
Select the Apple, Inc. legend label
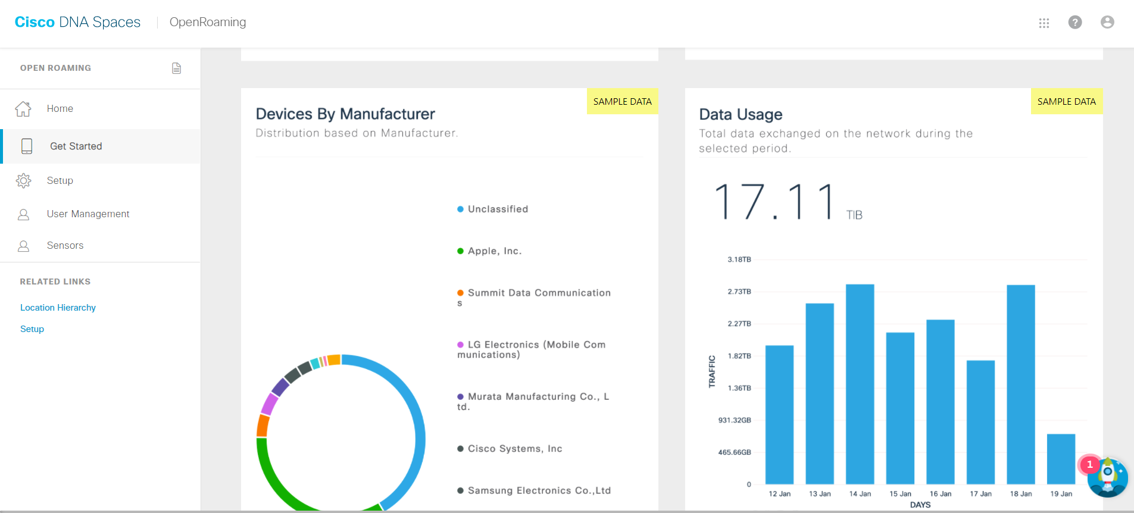(x=495, y=251)
